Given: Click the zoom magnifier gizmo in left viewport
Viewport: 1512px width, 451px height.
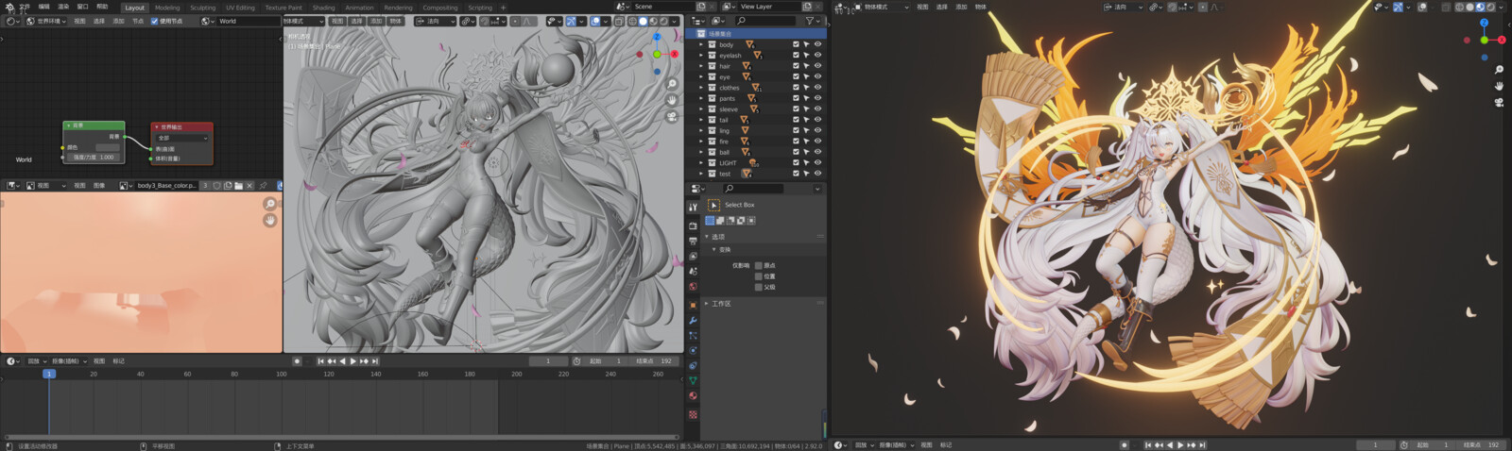Looking at the screenshot, I should pos(672,84).
